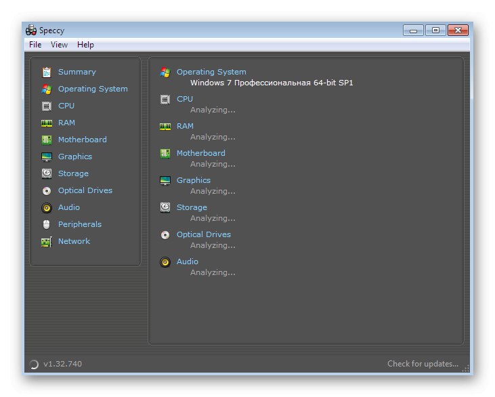The width and height of the screenshot is (495, 397).
Task: Click the CPU heading link in the summary pane
Action: point(185,99)
